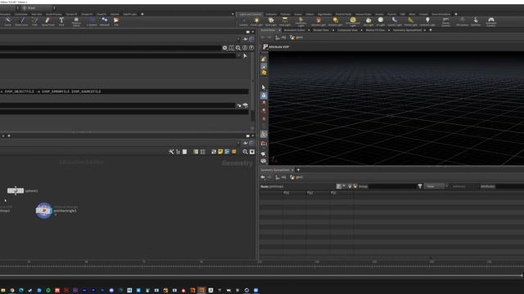
Task: Click the geo1 path button in Scene View
Action: 296,38
